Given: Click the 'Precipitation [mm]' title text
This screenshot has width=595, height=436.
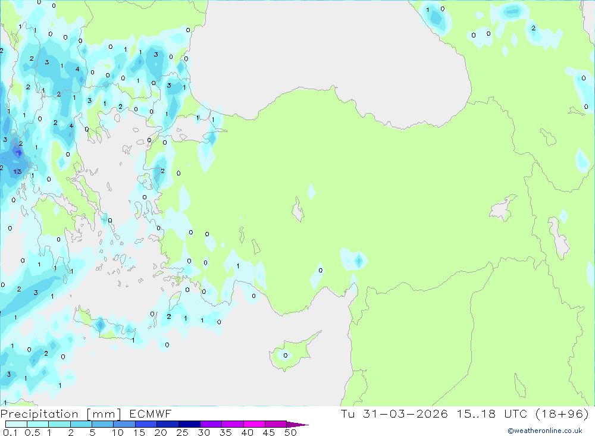Looking at the screenshot, I should pyautogui.click(x=61, y=414).
